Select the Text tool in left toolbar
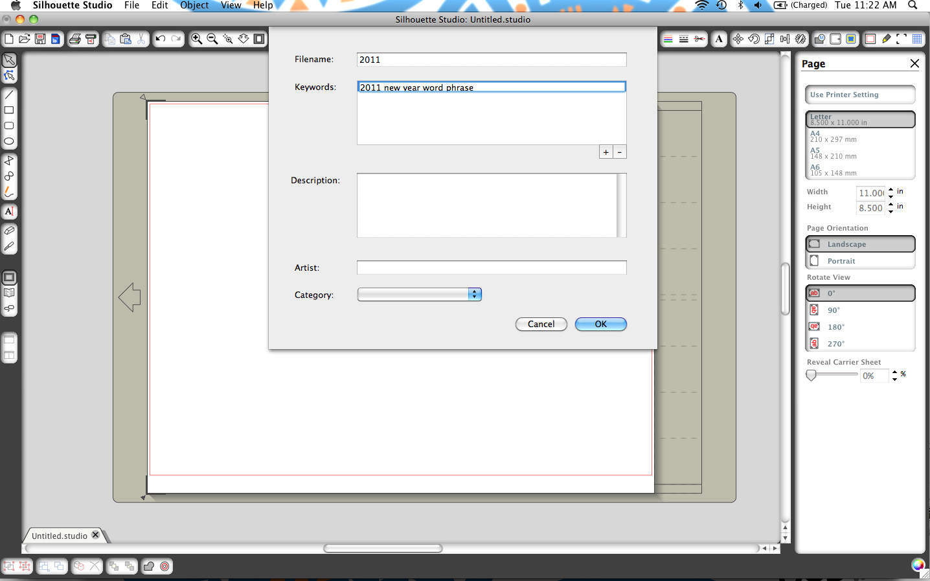930x581 pixels. coord(9,211)
